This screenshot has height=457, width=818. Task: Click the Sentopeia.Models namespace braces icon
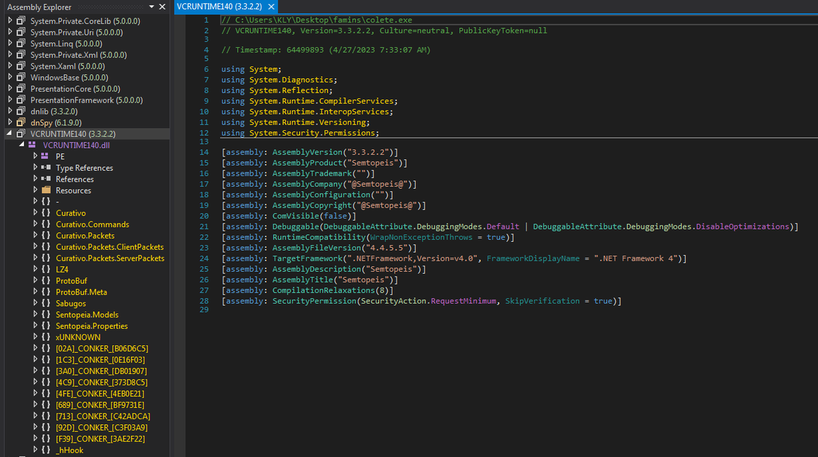[x=46, y=315]
